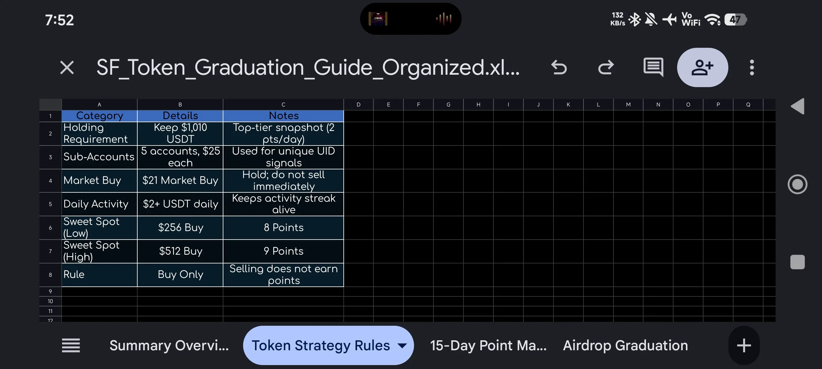822x369 pixels.
Task: Open the comments icon
Action: point(653,67)
